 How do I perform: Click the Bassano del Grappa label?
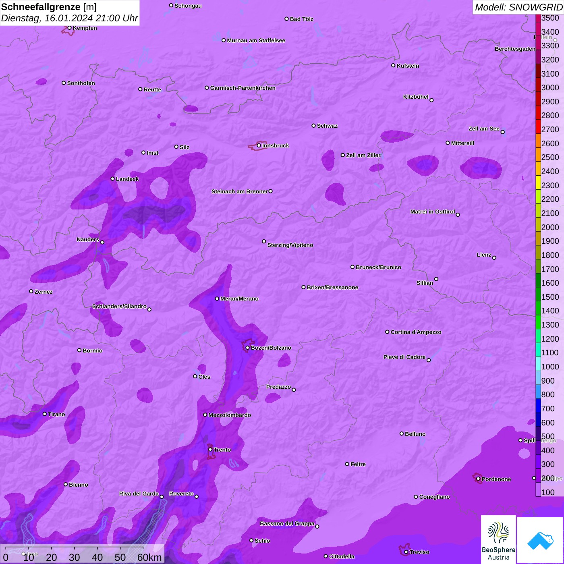287,523
